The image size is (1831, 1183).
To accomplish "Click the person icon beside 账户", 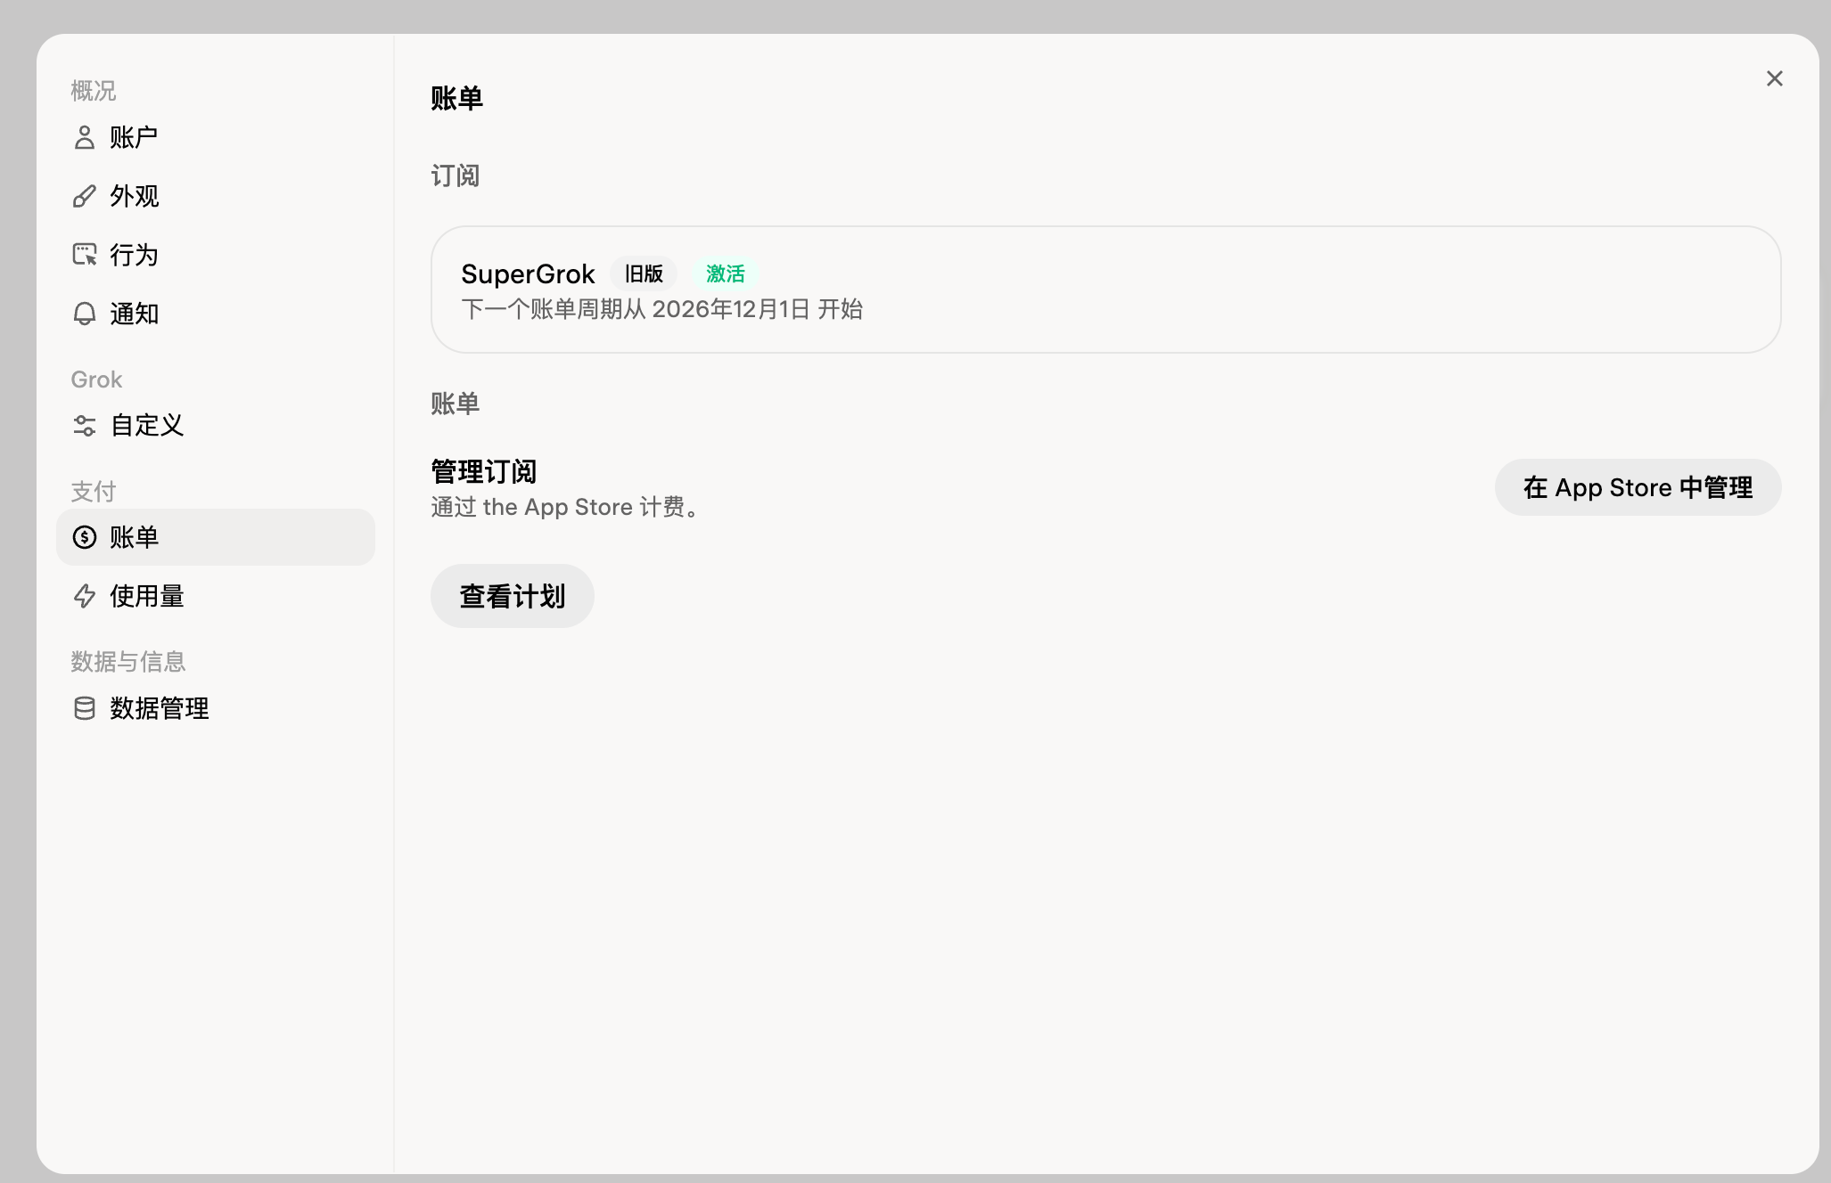I will [x=85, y=137].
